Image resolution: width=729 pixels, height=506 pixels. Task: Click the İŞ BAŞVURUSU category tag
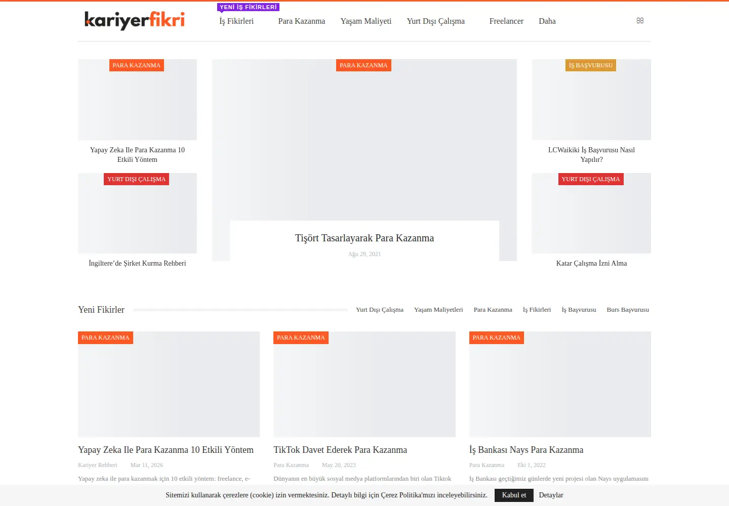591,65
